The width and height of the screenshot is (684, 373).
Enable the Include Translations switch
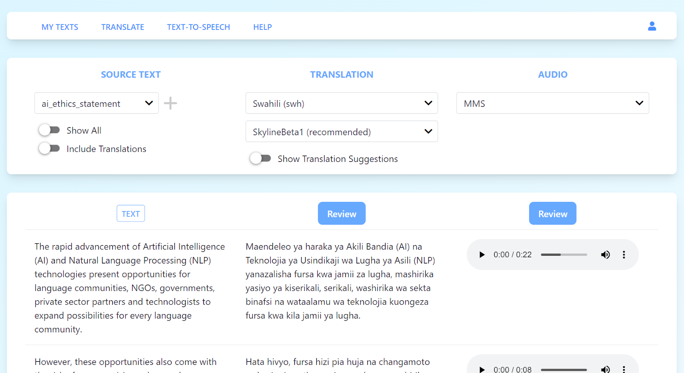click(x=49, y=148)
